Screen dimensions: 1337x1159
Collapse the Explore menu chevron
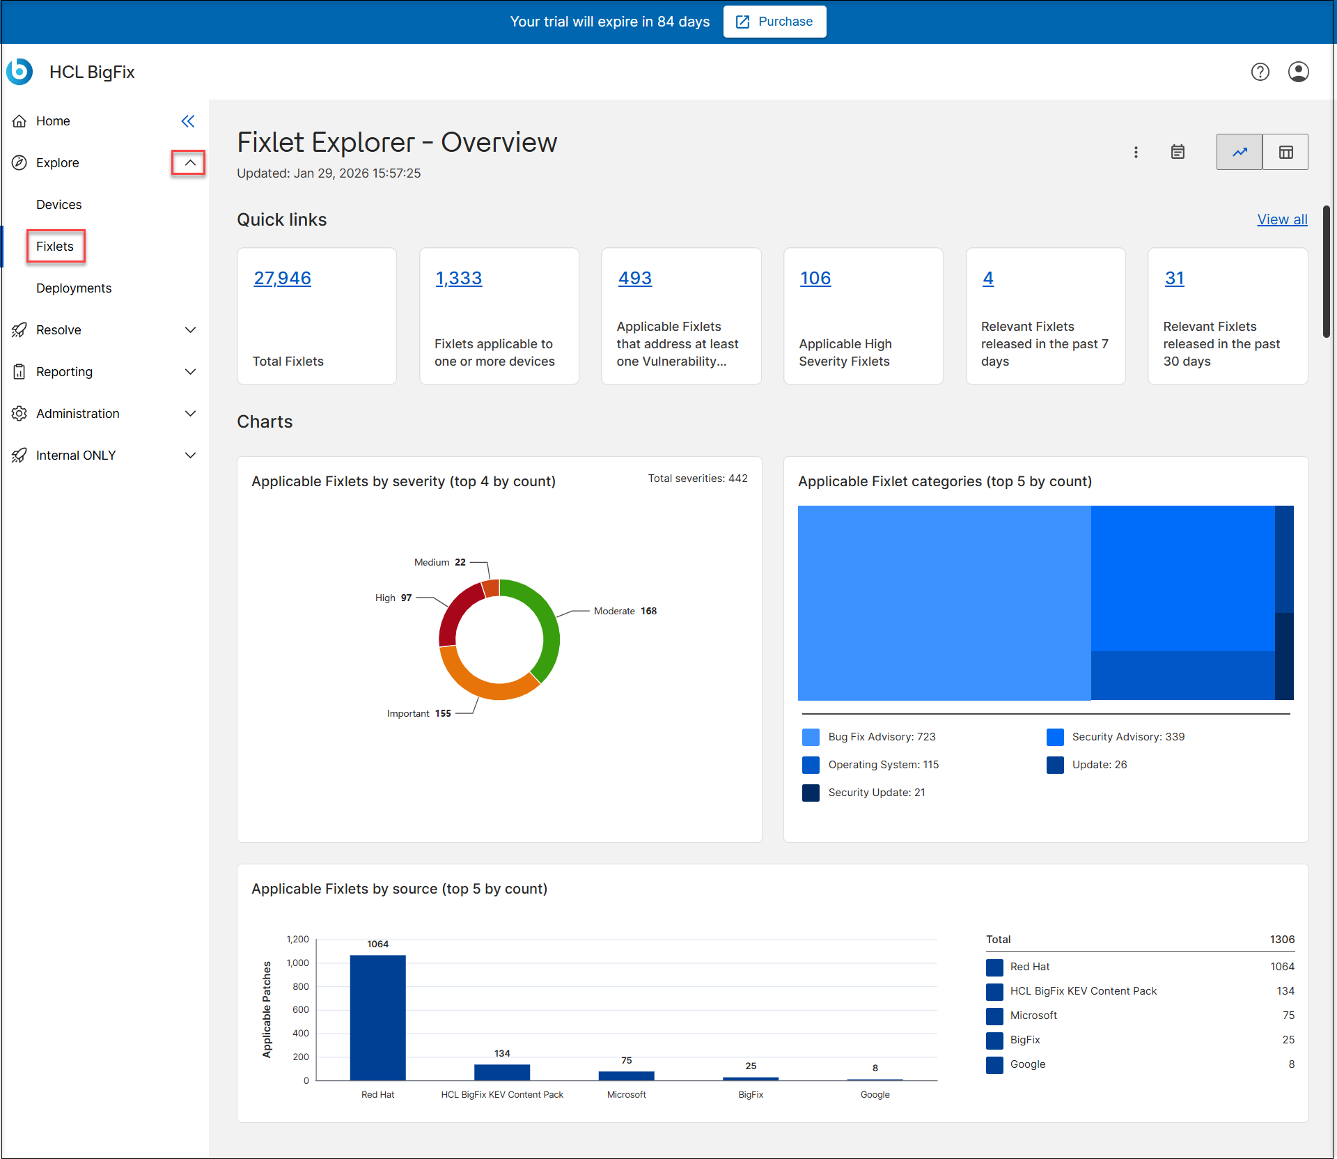pyautogui.click(x=189, y=163)
